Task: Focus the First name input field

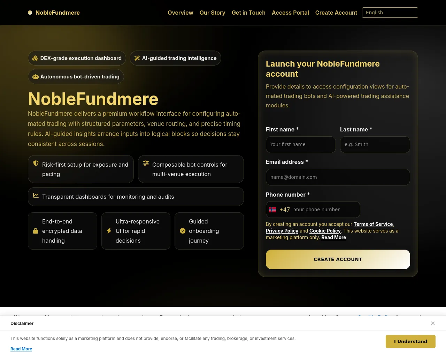Action: [301, 145]
